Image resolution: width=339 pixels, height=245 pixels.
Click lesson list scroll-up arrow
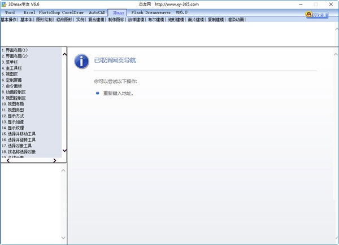64,54
